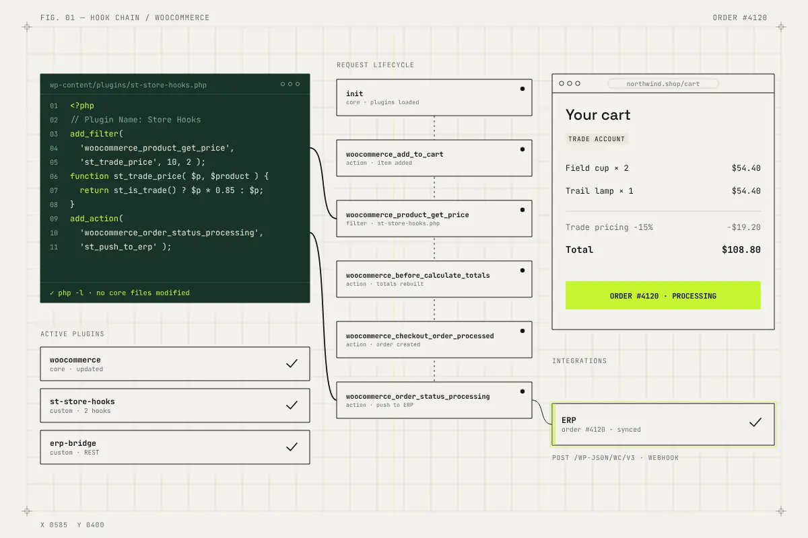Viewport: 808px width, 538px height.
Task: Click the 'php -l · no core files modified' status
Action: click(x=120, y=293)
